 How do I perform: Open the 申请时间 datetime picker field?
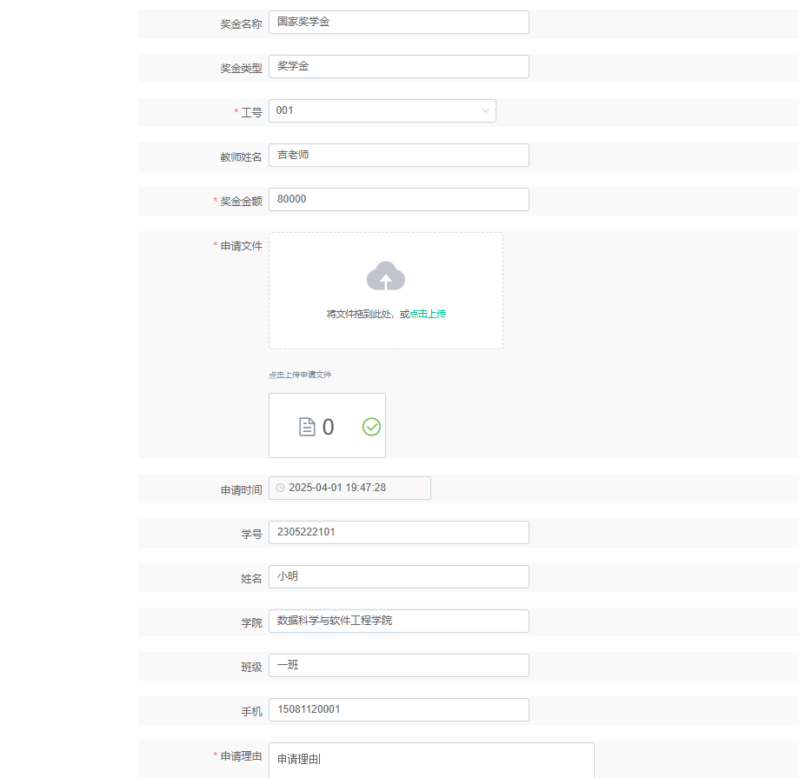(x=350, y=488)
